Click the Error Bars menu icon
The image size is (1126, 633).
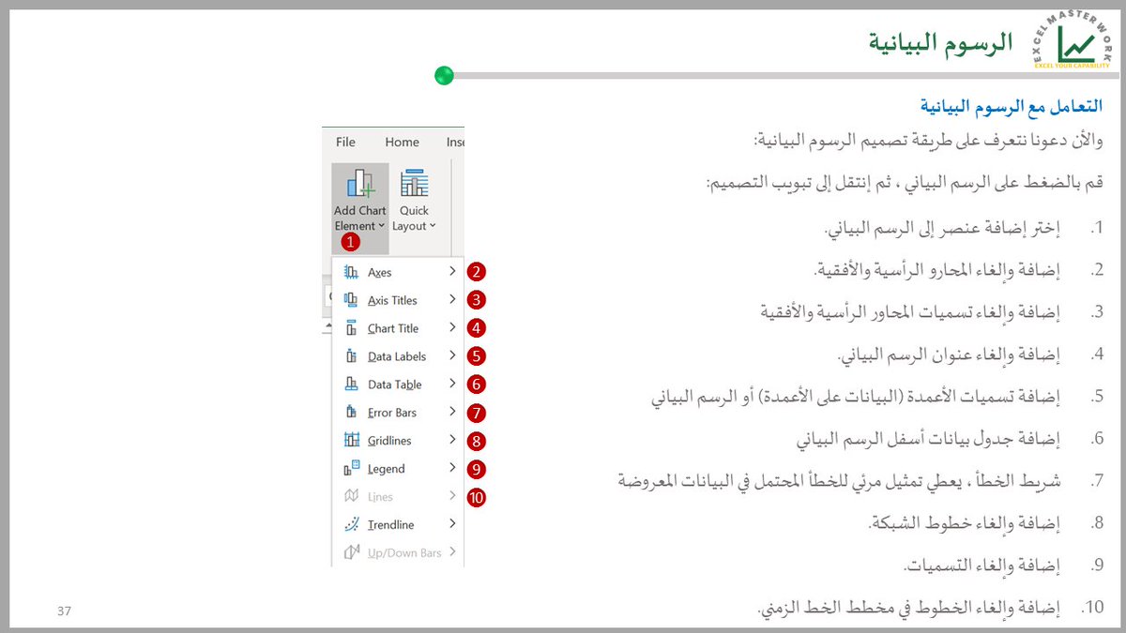[x=352, y=413]
